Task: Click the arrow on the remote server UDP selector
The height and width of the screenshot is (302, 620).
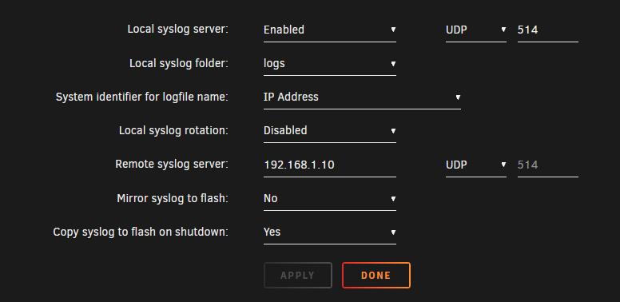Action: click(x=503, y=165)
